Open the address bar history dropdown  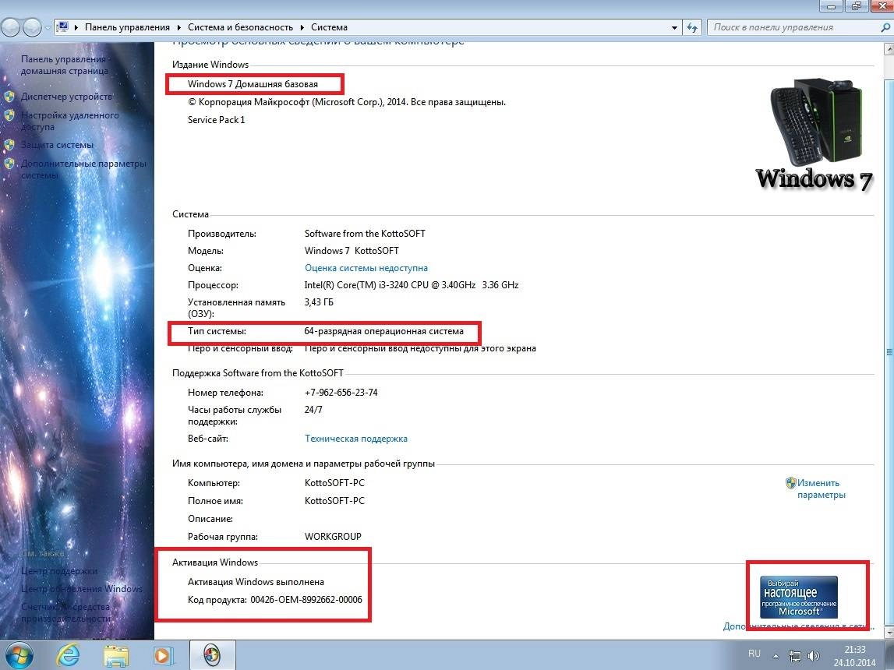[674, 27]
